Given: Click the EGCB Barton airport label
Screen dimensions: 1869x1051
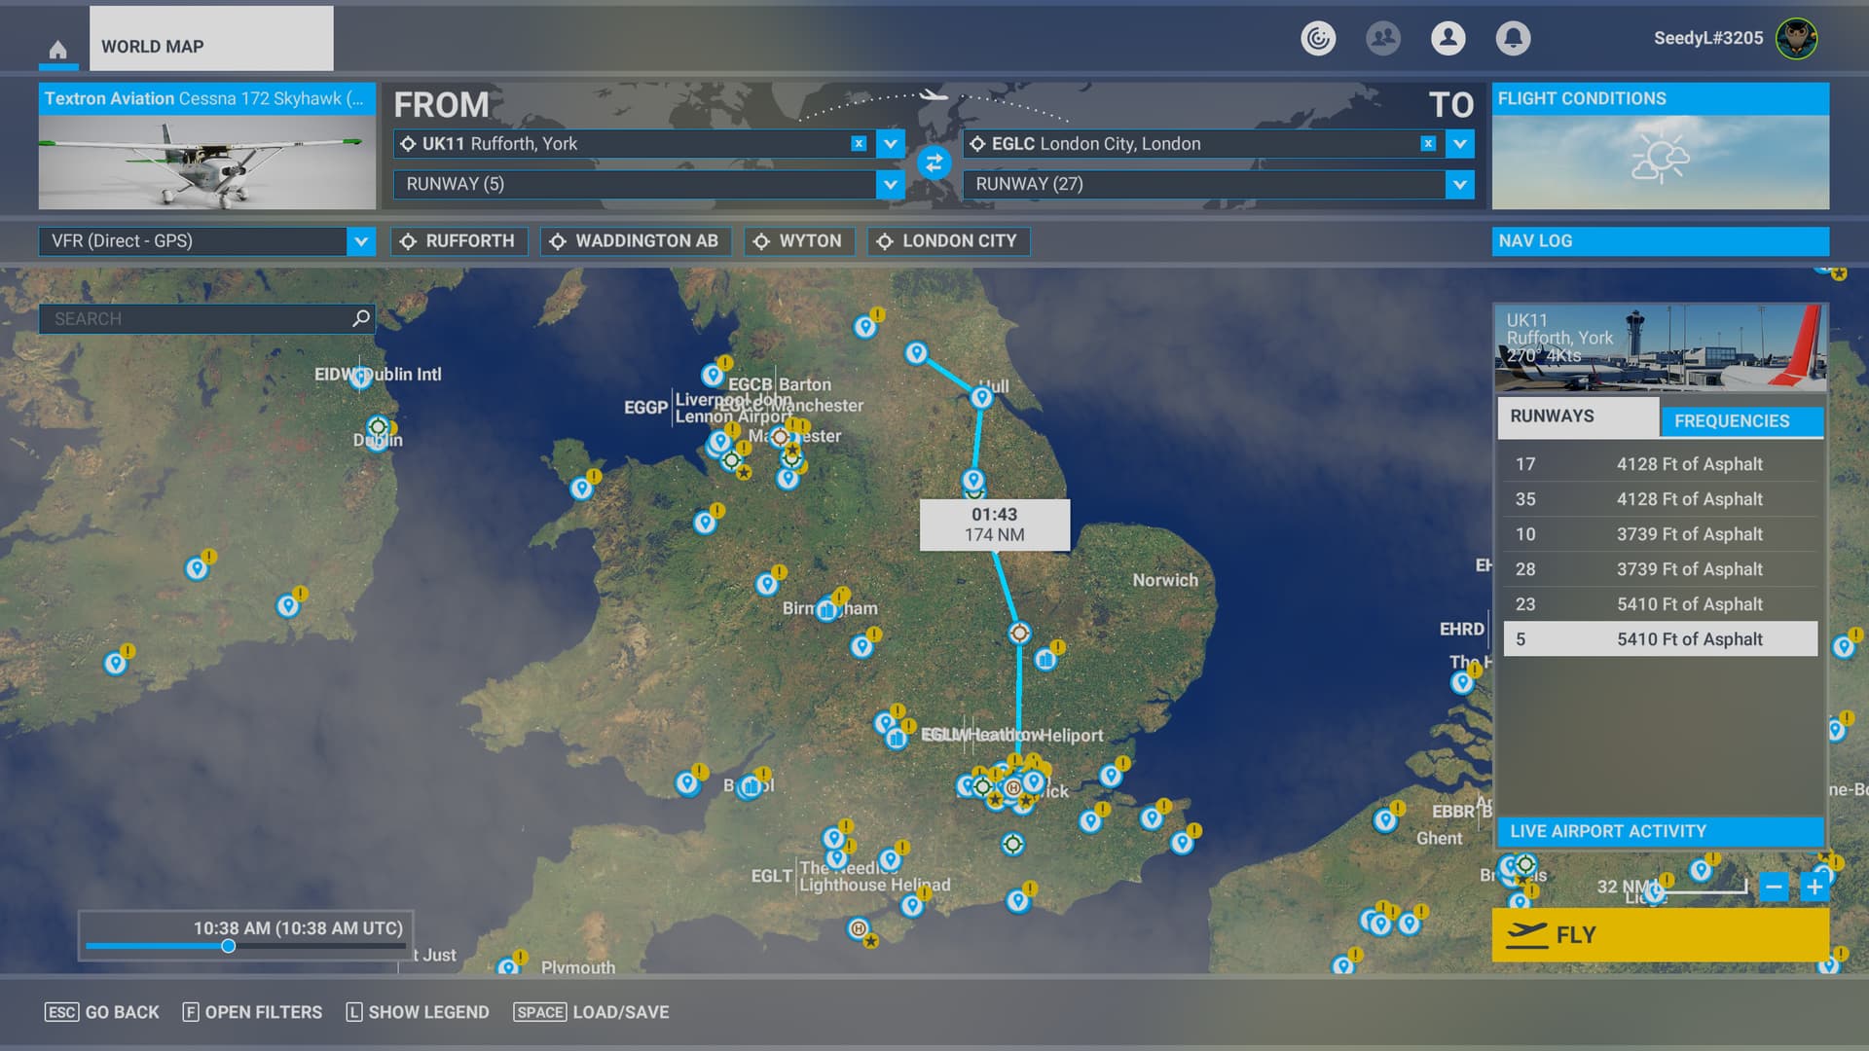Looking at the screenshot, I should 779,384.
